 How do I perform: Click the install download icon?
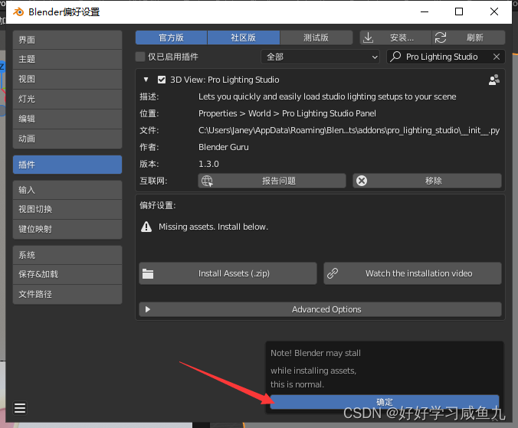click(368, 38)
